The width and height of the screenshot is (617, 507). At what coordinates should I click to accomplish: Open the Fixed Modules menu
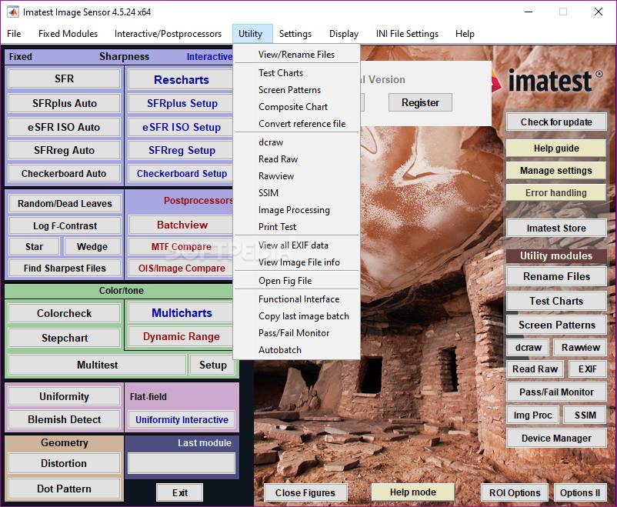pyautogui.click(x=68, y=34)
